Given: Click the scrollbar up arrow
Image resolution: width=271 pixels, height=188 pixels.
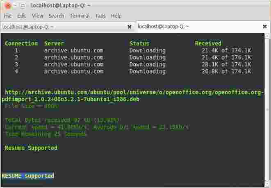Looking at the screenshot, I should [x=267, y=35].
